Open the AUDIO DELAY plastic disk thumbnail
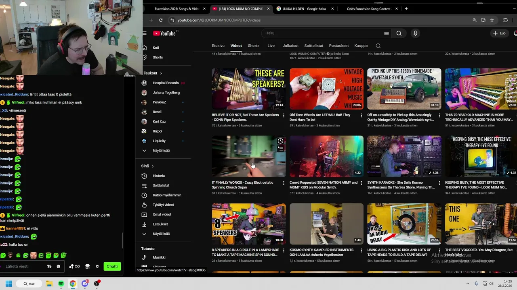Viewport: 517px width, 290px height. tap(404, 224)
